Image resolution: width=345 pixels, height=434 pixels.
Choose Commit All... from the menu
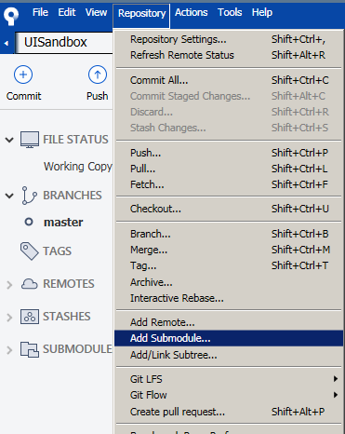(229, 80)
